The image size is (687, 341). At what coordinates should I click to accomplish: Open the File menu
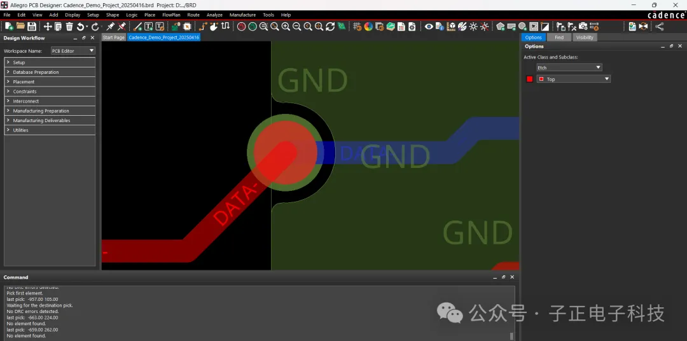(6, 15)
